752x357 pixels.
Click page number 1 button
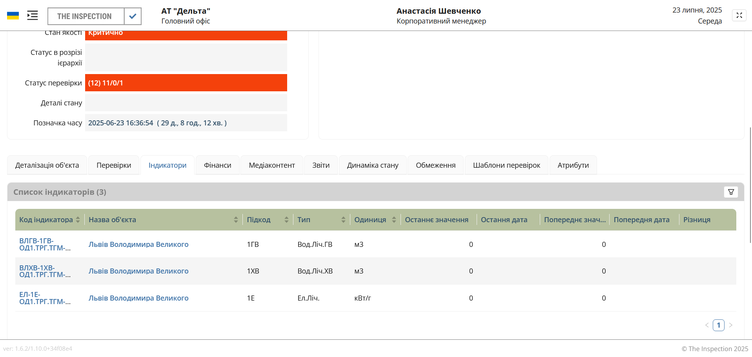click(718, 325)
